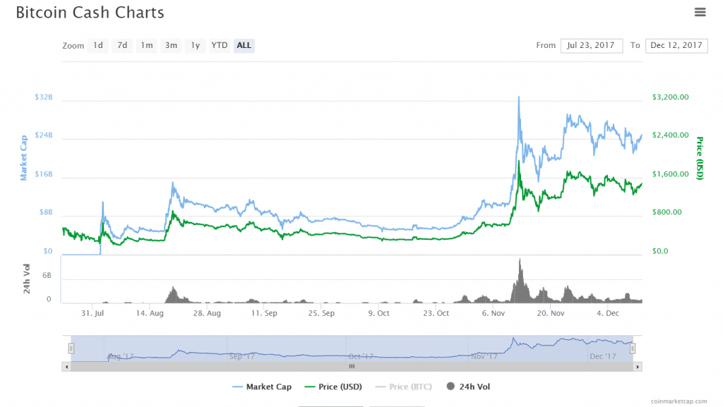The width and height of the screenshot is (723, 407).
Task: Edit the From date field Jul 23, 2017
Action: point(591,46)
